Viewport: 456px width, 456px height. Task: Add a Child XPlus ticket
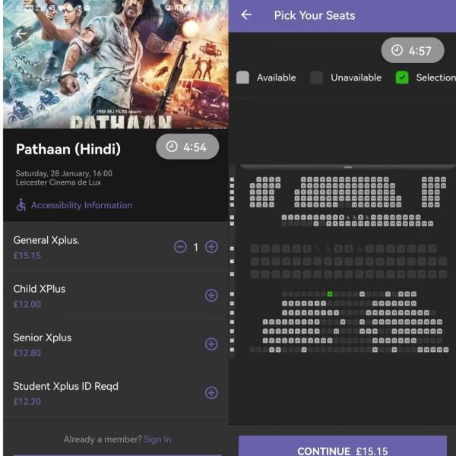point(211,295)
